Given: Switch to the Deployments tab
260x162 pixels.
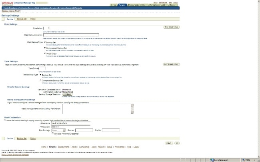Looking at the screenshot, I should [x=134, y=5].
